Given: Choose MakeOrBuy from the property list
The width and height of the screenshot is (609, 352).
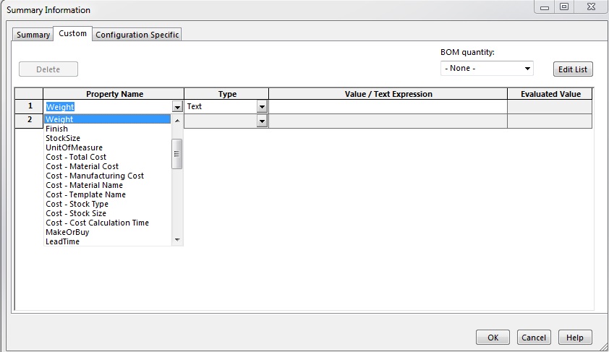Looking at the screenshot, I should tap(67, 232).
